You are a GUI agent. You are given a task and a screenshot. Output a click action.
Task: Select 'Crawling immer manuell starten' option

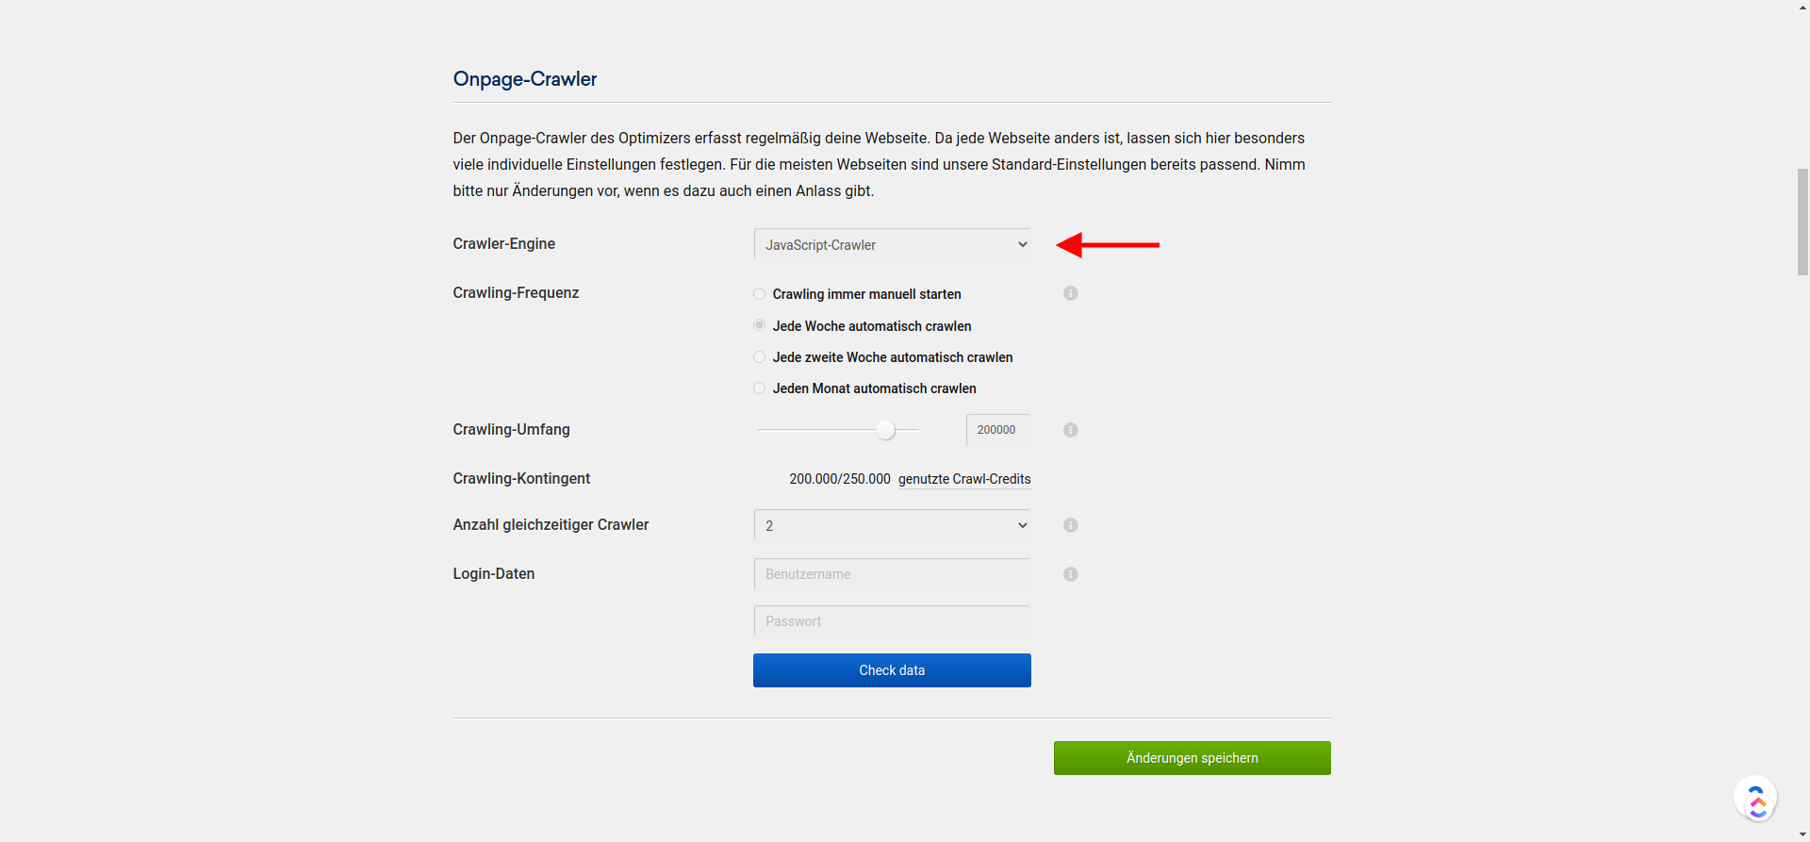coord(759,294)
